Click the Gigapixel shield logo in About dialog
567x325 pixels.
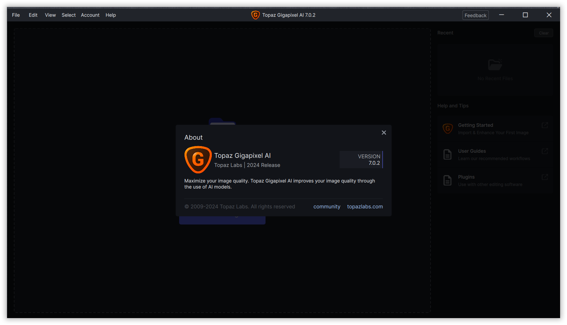[x=198, y=160]
